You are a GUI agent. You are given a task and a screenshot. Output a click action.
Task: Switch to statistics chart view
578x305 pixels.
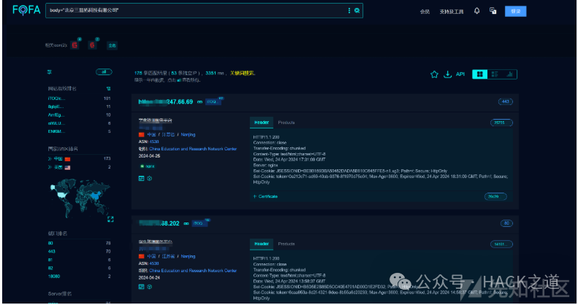click(x=510, y=74)
